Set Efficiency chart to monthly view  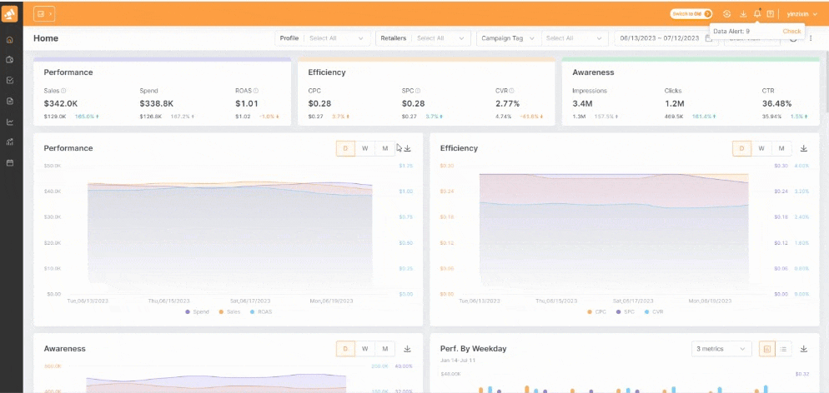click(x=781, y=148)
